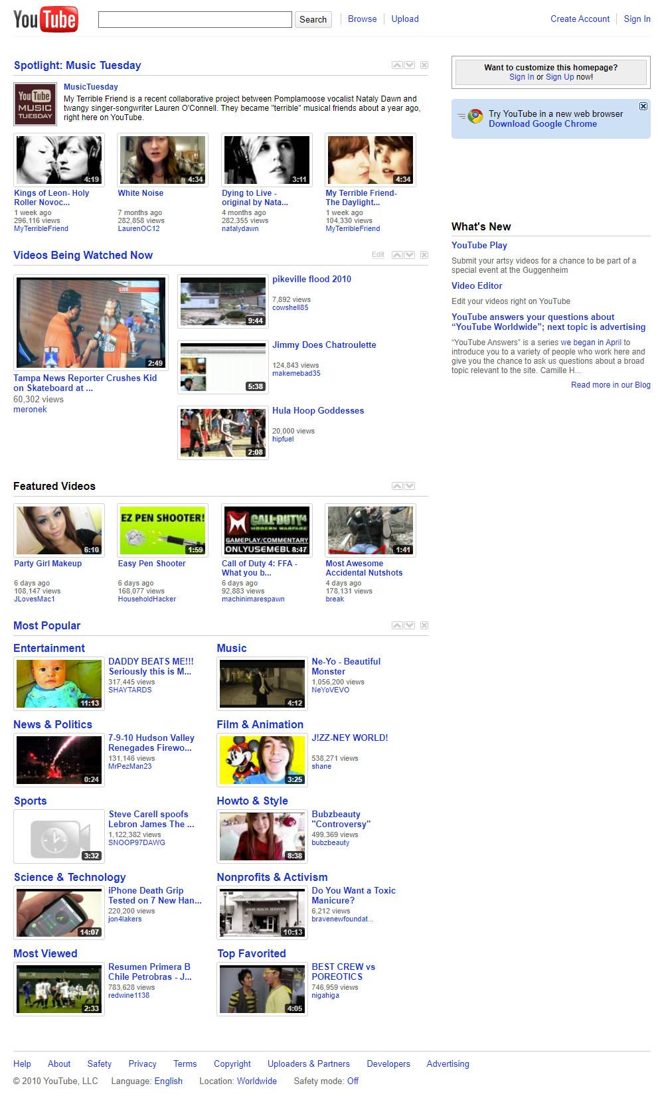The width and height of the screenshot is (664, 1102).
Task: Move Videos Being Watched Now section up
Action: (397, 255)
